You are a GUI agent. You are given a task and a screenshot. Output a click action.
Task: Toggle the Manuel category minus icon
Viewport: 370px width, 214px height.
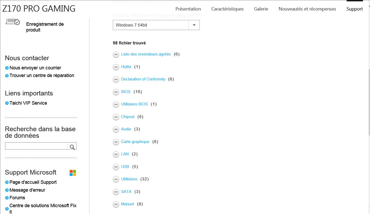[x=116, y=204]
